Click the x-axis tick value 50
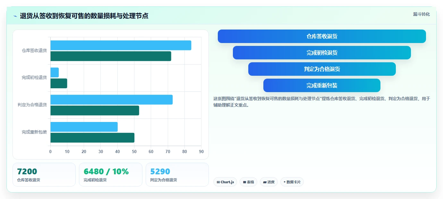443x199 pixels. [134, 152]
